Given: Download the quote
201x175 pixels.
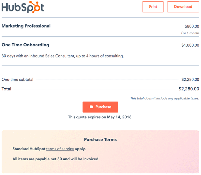Looking at the screenshot, I should pos(183,7).
